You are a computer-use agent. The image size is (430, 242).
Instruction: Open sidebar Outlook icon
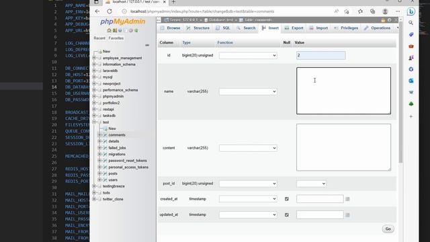click(411, 81)
